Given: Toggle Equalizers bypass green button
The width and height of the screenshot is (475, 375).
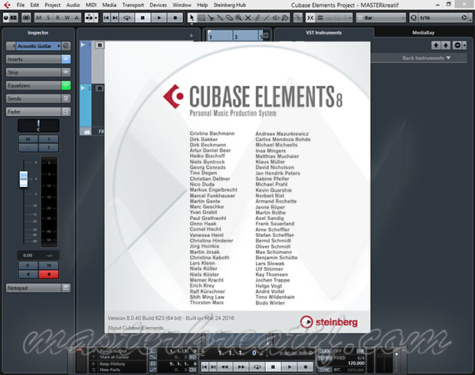Looking at the screenshot, I should point(66,85).
